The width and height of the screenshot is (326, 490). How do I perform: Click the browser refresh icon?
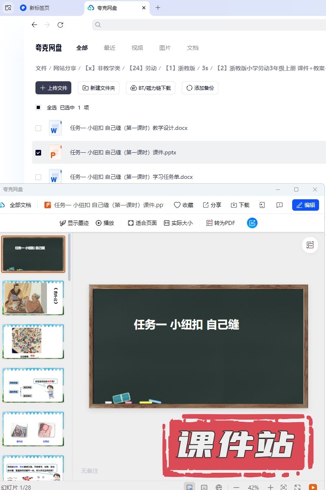tap(60, 25)
